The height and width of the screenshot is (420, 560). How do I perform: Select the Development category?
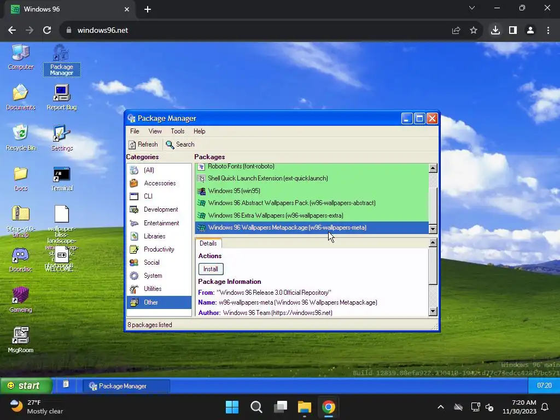pyautogui.click(x=159, y=209)
